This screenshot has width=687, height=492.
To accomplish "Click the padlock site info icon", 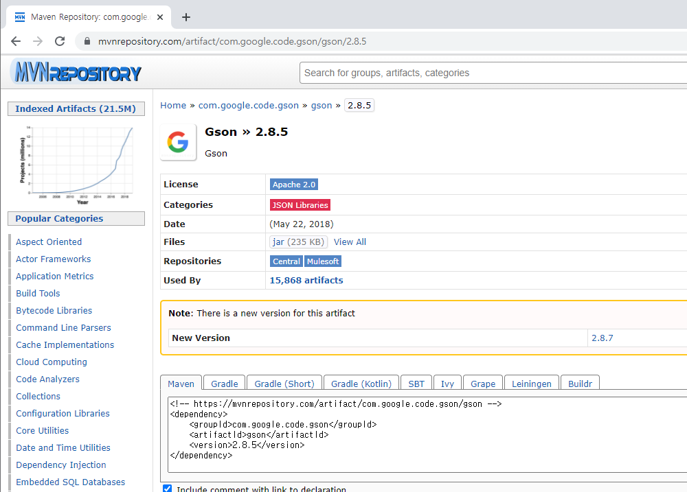I will (x=87, y=41).
